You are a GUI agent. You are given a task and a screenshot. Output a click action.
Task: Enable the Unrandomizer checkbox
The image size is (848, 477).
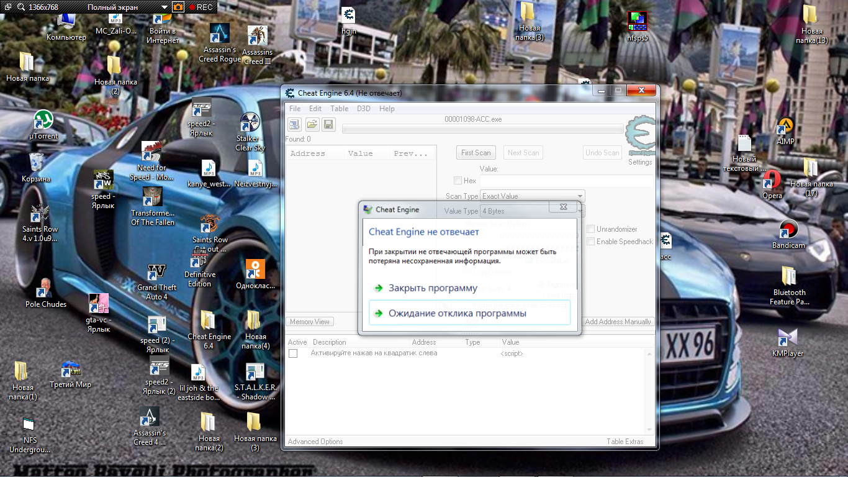pyautogui.click(x=591, y=229)
